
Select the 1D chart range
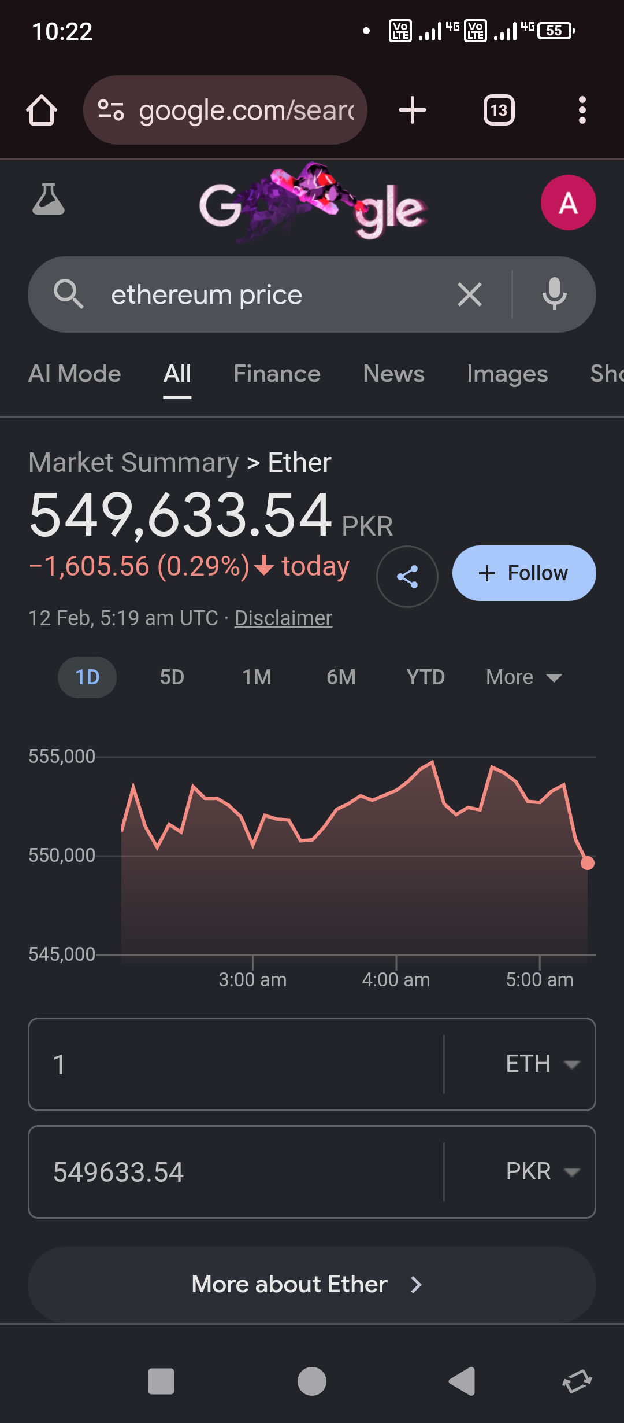click(87, 677)
